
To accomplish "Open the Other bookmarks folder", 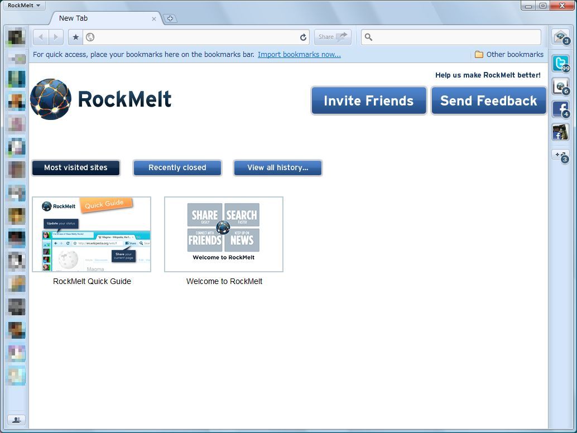I will click(509, 55).
